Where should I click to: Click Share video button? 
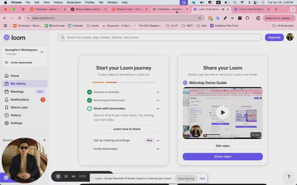(222, 157)
